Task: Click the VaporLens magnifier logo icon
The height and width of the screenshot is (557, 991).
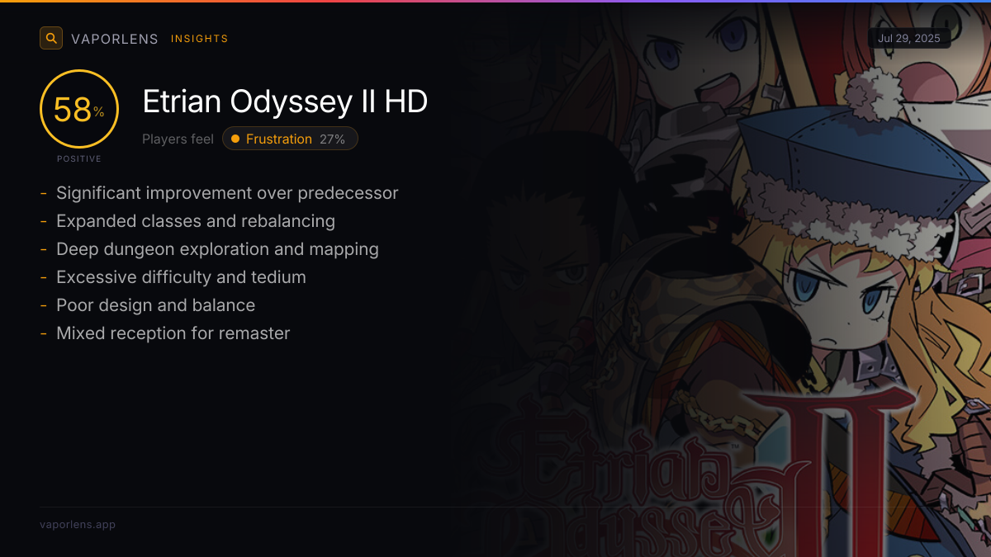Action: (51, 38)
